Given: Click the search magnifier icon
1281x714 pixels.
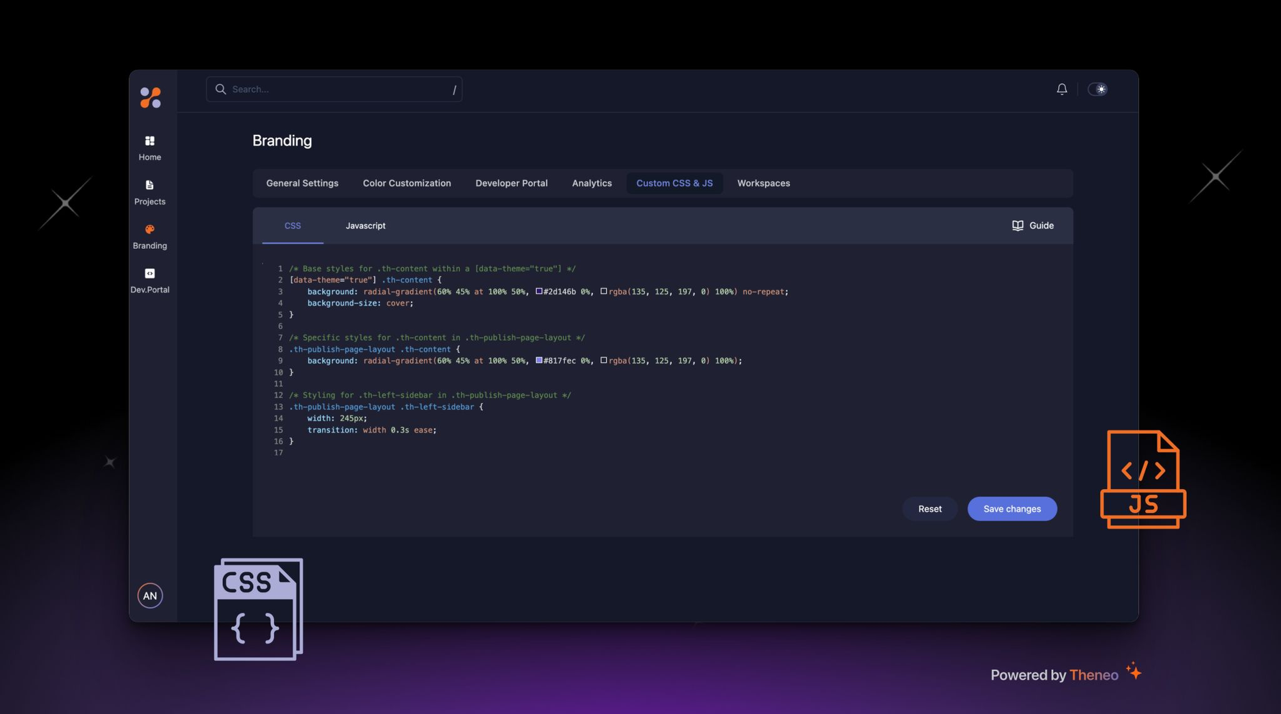Looking at the screenshot, I should pyautogui.click(x=220, y=89).
